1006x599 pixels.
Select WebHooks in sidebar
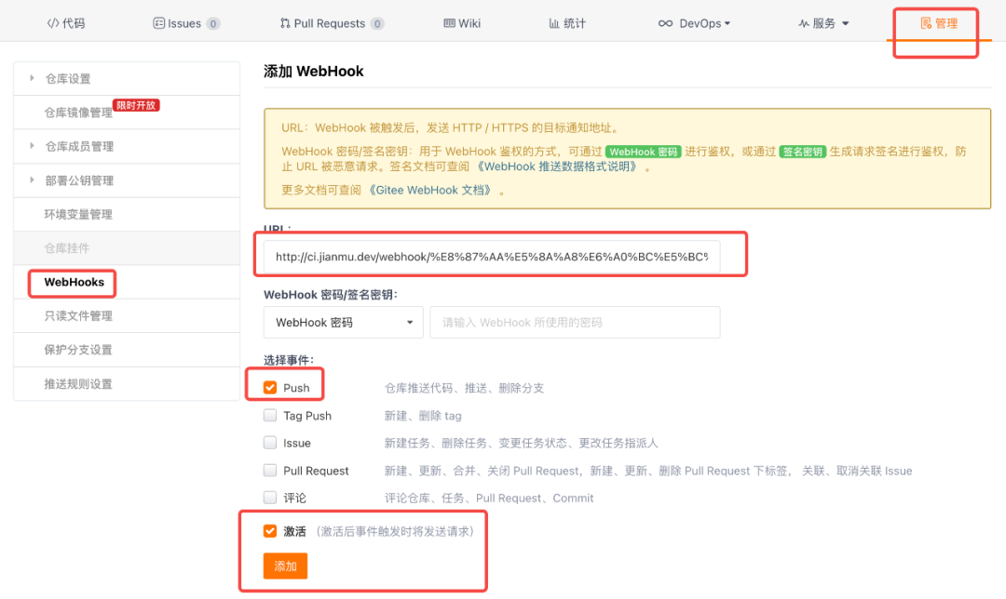pos(74,282)
